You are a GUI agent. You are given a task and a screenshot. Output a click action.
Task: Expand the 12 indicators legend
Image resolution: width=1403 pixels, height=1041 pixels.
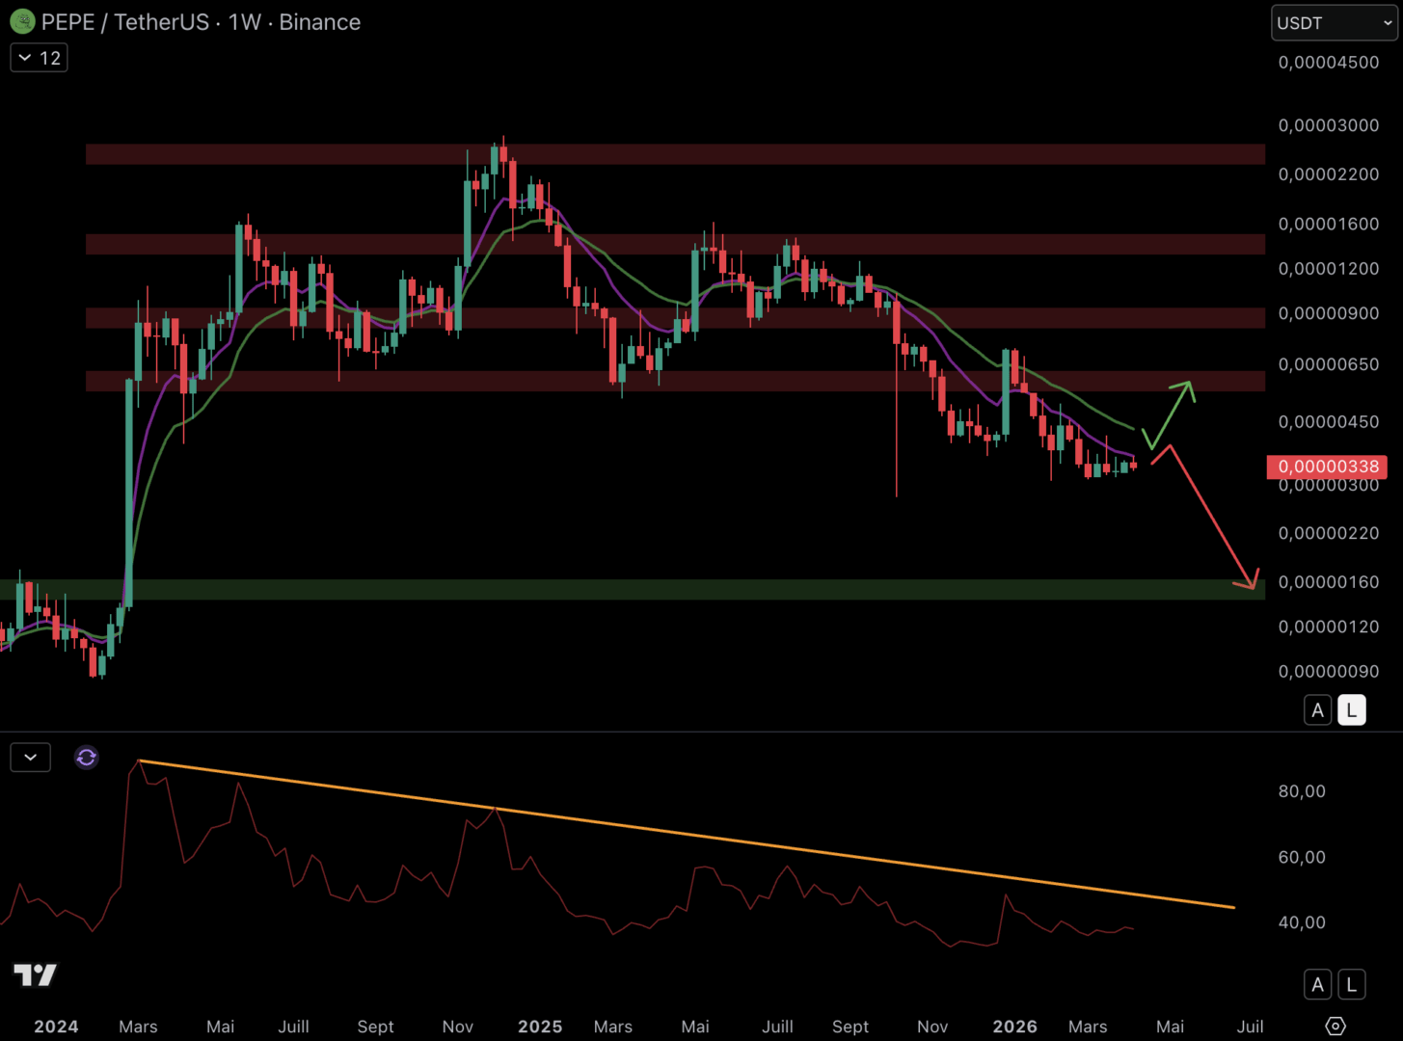click(x=39, y=58)
